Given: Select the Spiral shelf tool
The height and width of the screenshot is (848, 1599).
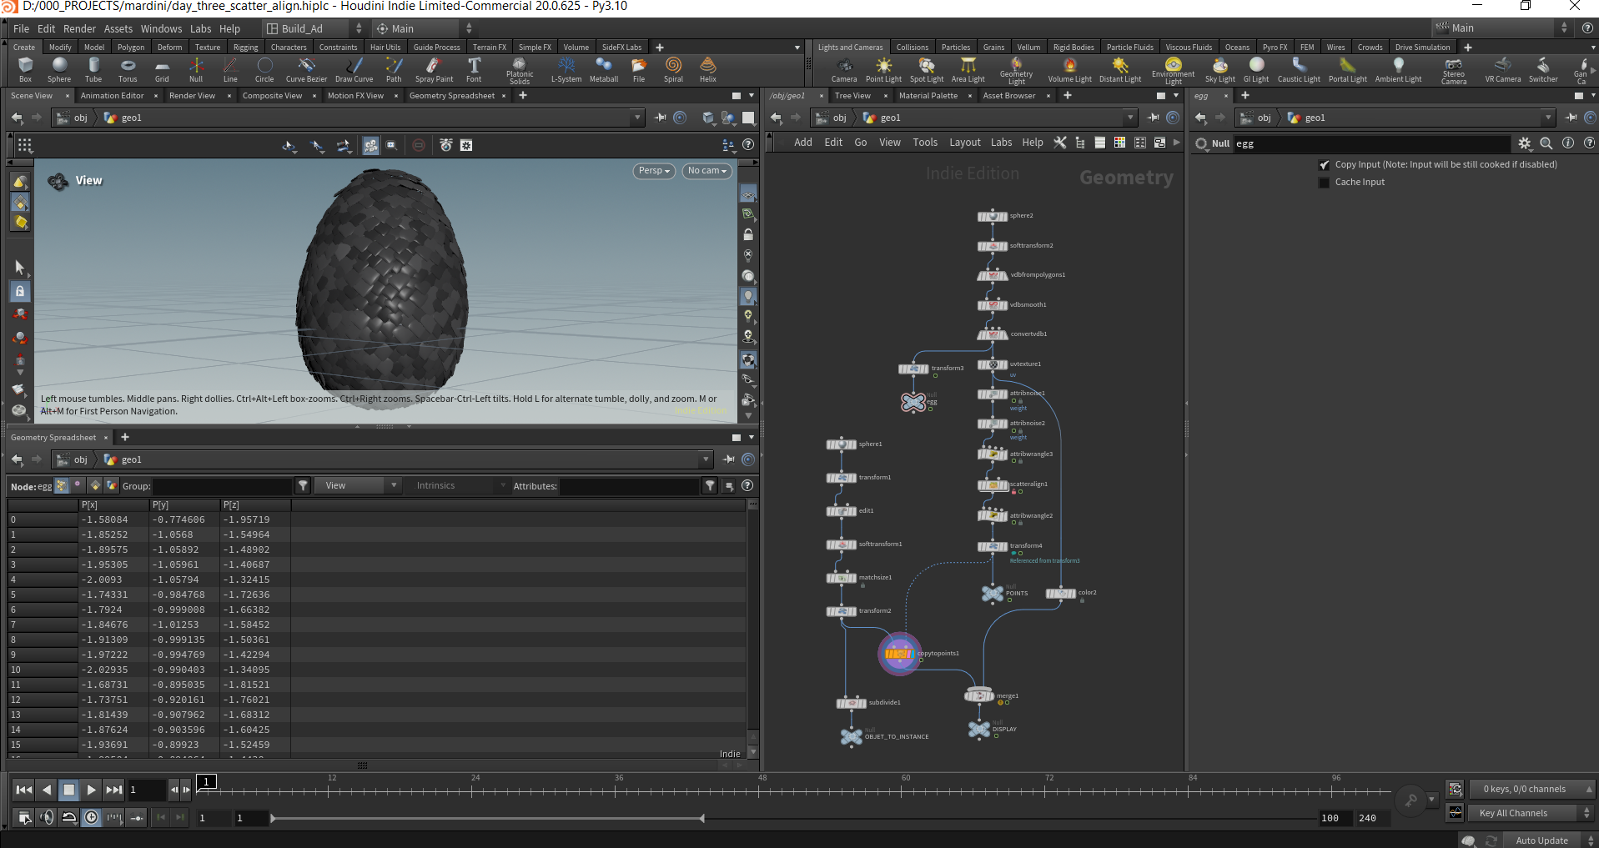Looking at the screenshot, I should tap(673, 69).
